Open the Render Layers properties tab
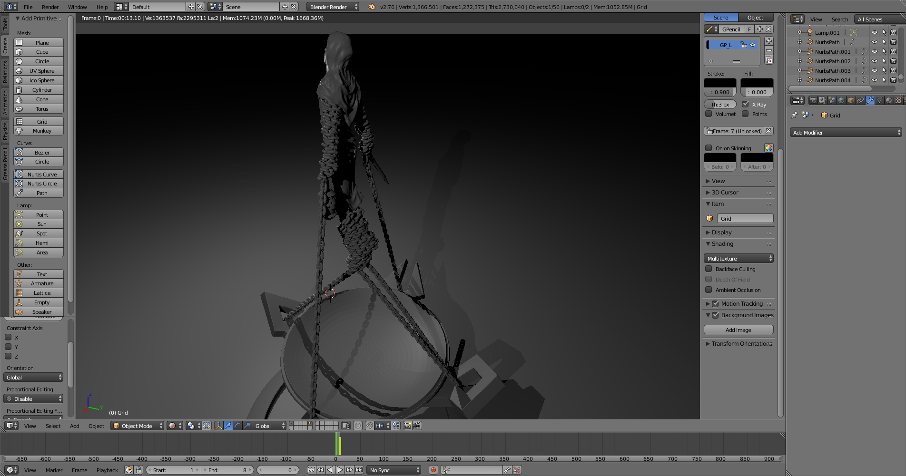The height and width of the screenshot is (476, 906). tap(822, 100)
